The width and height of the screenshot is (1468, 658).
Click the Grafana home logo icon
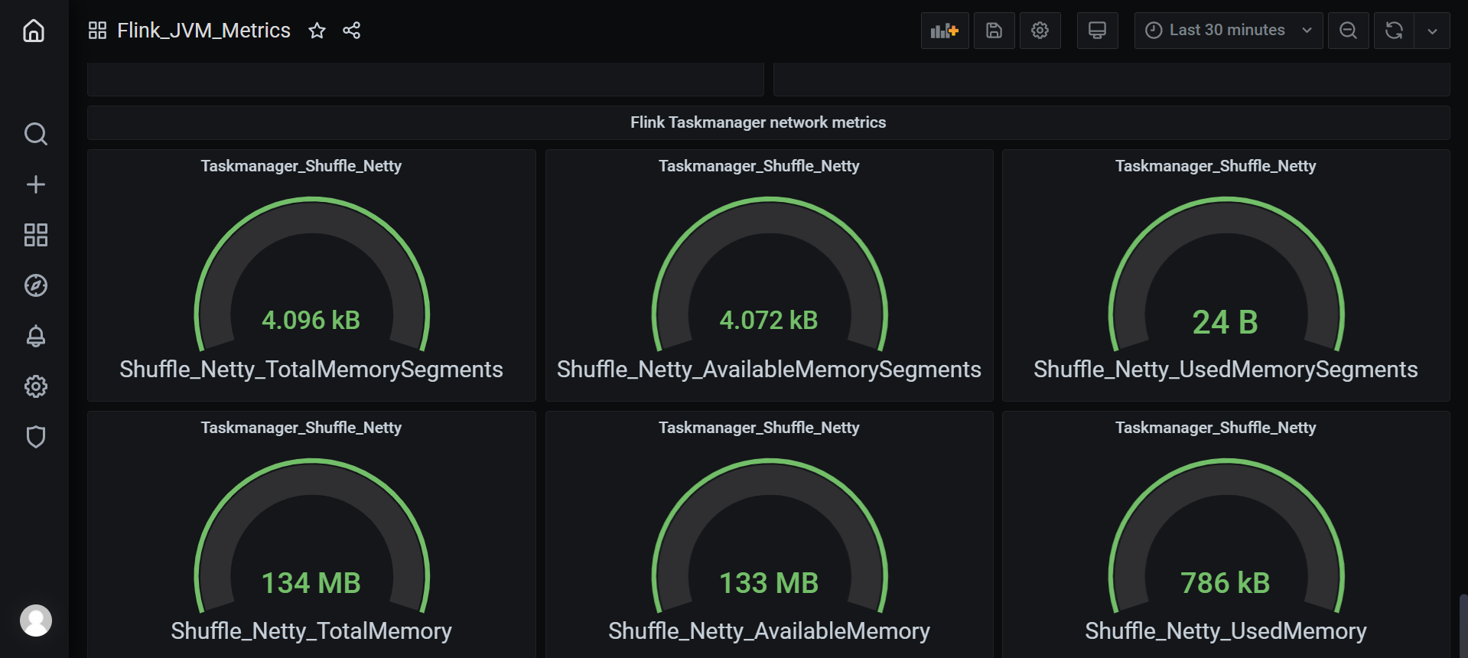pyautogui.click(x=34, y=31)
